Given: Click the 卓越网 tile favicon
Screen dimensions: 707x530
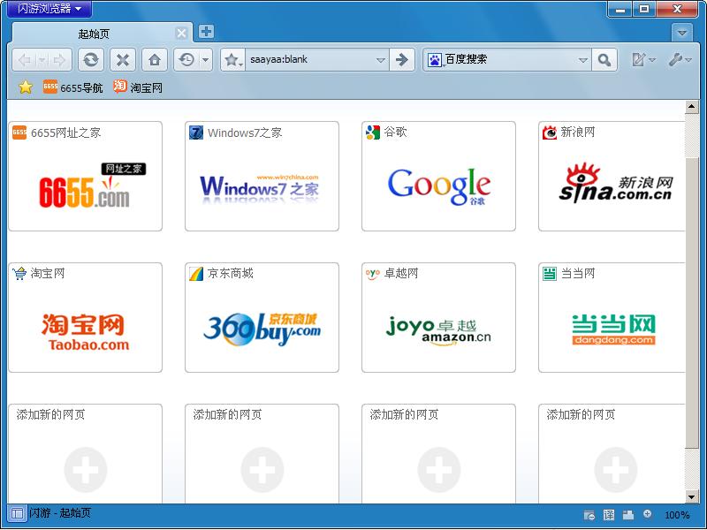Looking at the screenshot, I should click(373, 274).
